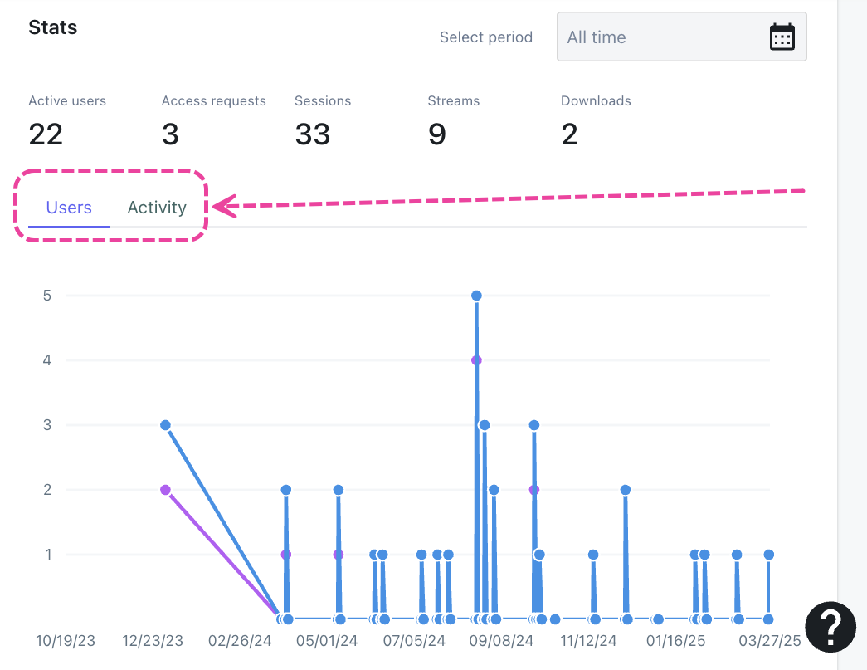Click the Select period label
The image size is (867, 670).
coord(486,37)
